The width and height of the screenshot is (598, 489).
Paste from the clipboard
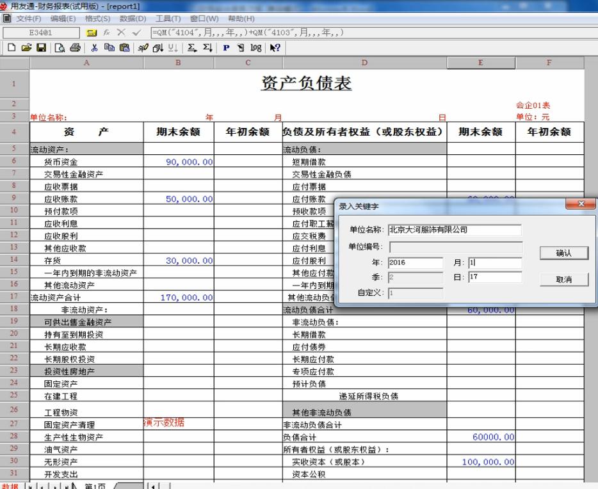[124, 46]
